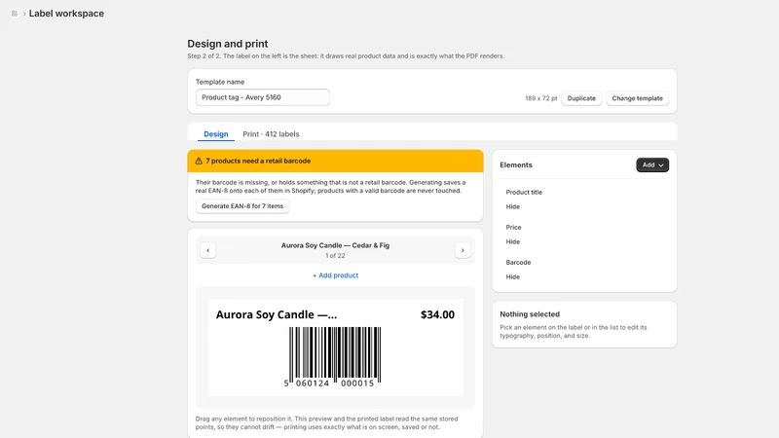Click Generate EAN-8 for 7 items
The image size is (779, 438).
coord(242,206)
